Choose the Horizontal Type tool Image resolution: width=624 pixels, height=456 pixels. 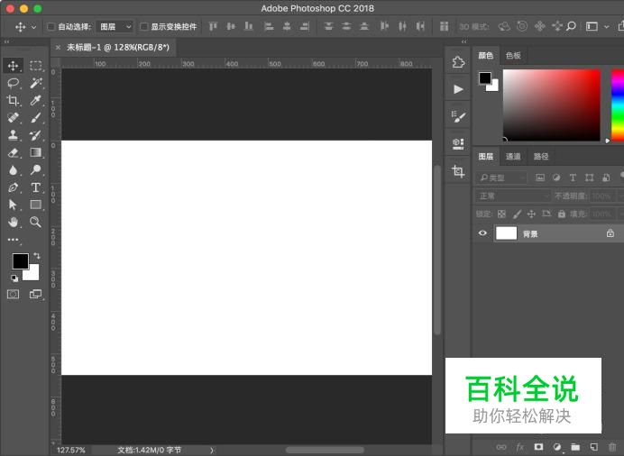click(x=36, y=187)
